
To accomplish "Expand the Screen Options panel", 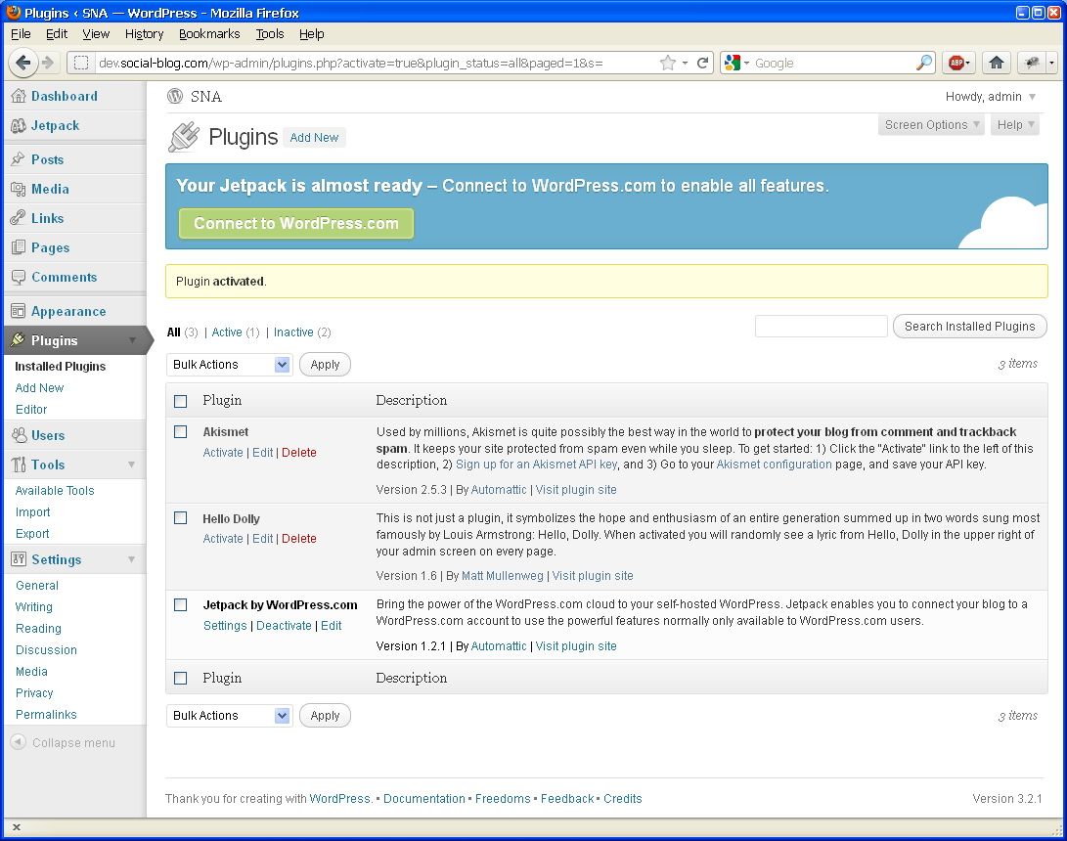I will (x=931, y=124).
